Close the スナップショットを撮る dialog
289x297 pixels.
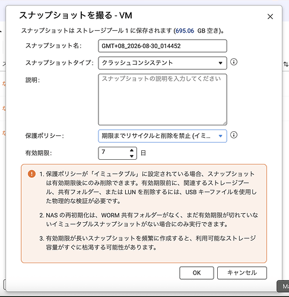(270, 17)
